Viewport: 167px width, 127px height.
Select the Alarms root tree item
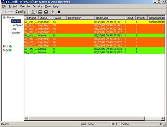click(x=11, y=17)
